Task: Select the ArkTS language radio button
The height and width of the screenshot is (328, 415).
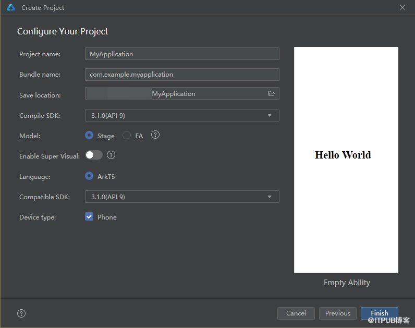Action: pos(89,176)
